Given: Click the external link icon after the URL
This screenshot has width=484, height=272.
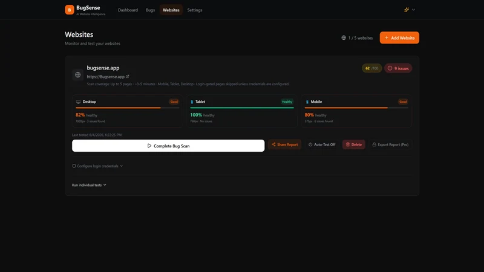Looking at the screenshot, I should coord(128,76).
